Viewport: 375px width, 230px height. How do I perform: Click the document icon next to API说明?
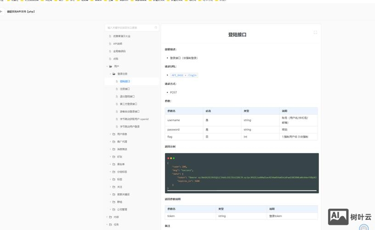click(x=110, y=44)
